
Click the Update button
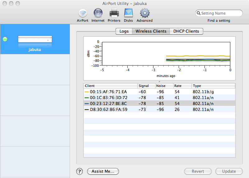[x=229, y=171]
